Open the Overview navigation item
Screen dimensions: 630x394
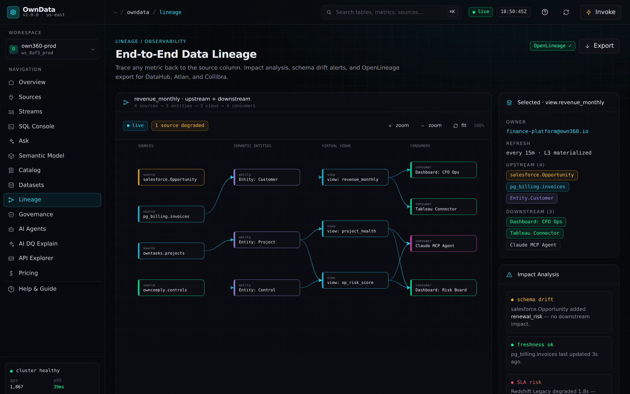tap(52, 82)
